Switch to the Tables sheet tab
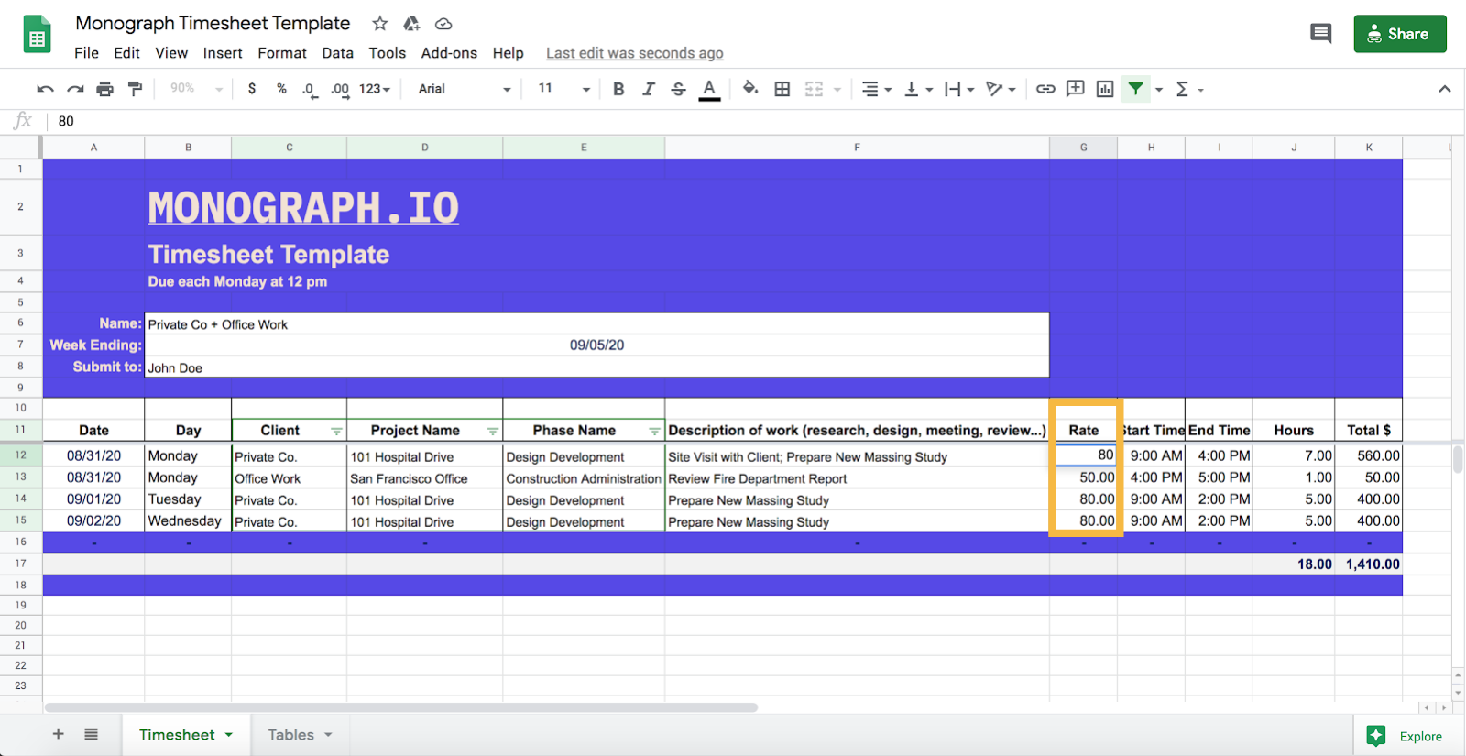 tap(300, 735)
